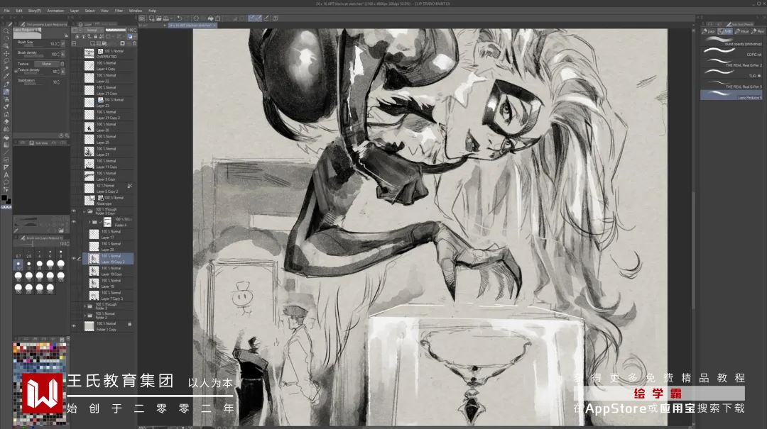Toggle Snap to Grid in command bar
Image resolution: width=767 pixels, height=429 pixels.
point(266,18)
